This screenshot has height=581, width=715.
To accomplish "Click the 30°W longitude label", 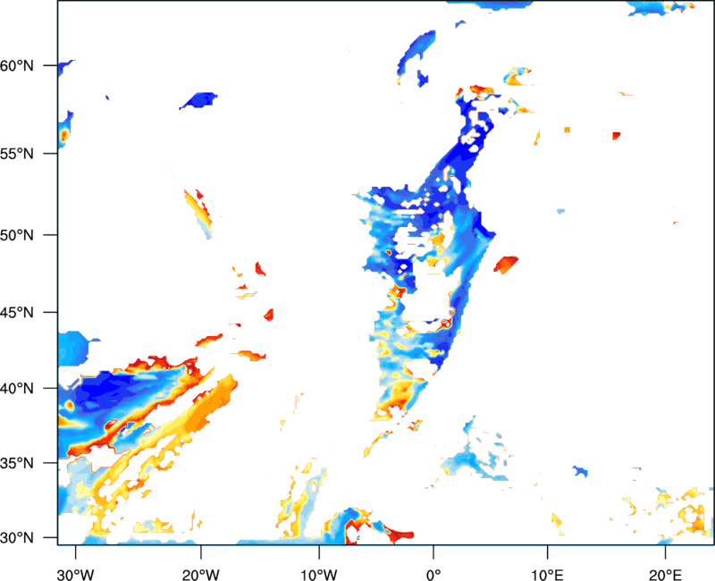I will [75, 575].
